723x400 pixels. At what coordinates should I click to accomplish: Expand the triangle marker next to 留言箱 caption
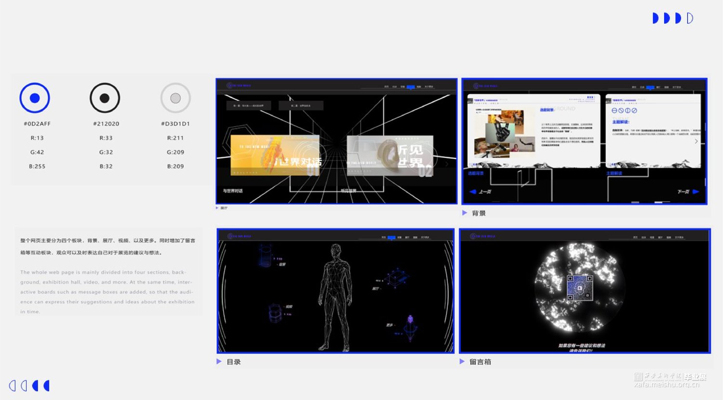pyautogui.click(x=462, y=361)
